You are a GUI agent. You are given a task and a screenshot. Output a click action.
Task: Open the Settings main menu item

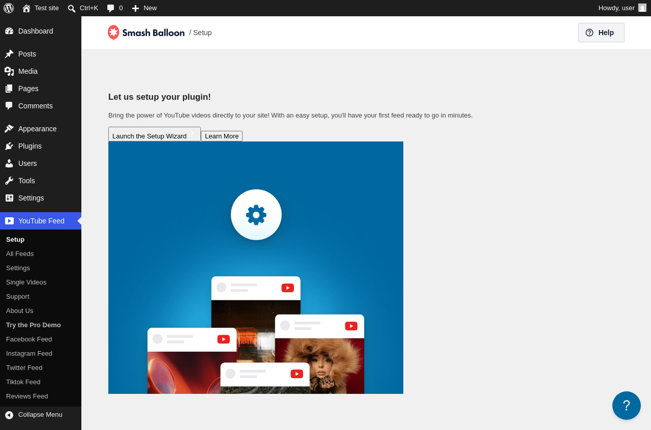41,198
